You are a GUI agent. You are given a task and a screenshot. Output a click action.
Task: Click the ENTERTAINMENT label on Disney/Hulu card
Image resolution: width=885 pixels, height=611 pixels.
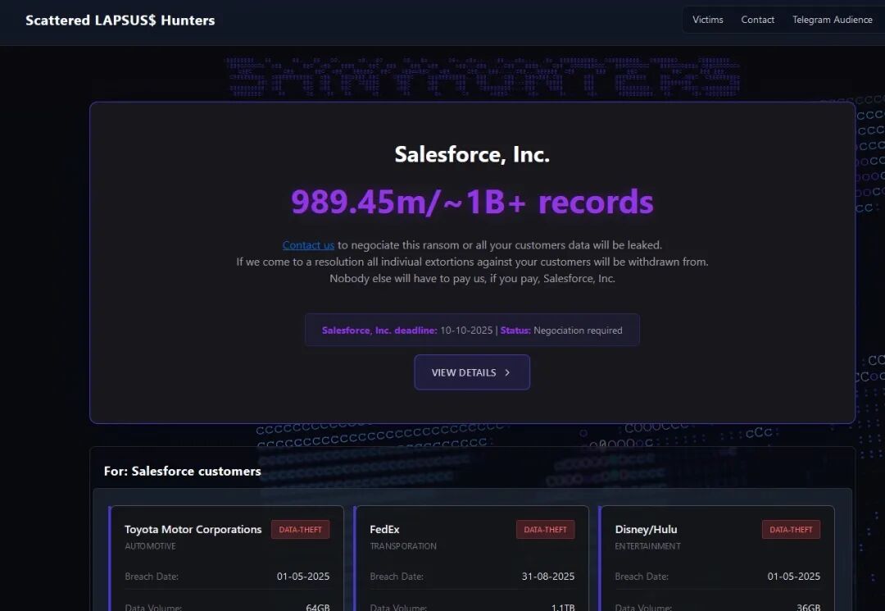(648, 546)
